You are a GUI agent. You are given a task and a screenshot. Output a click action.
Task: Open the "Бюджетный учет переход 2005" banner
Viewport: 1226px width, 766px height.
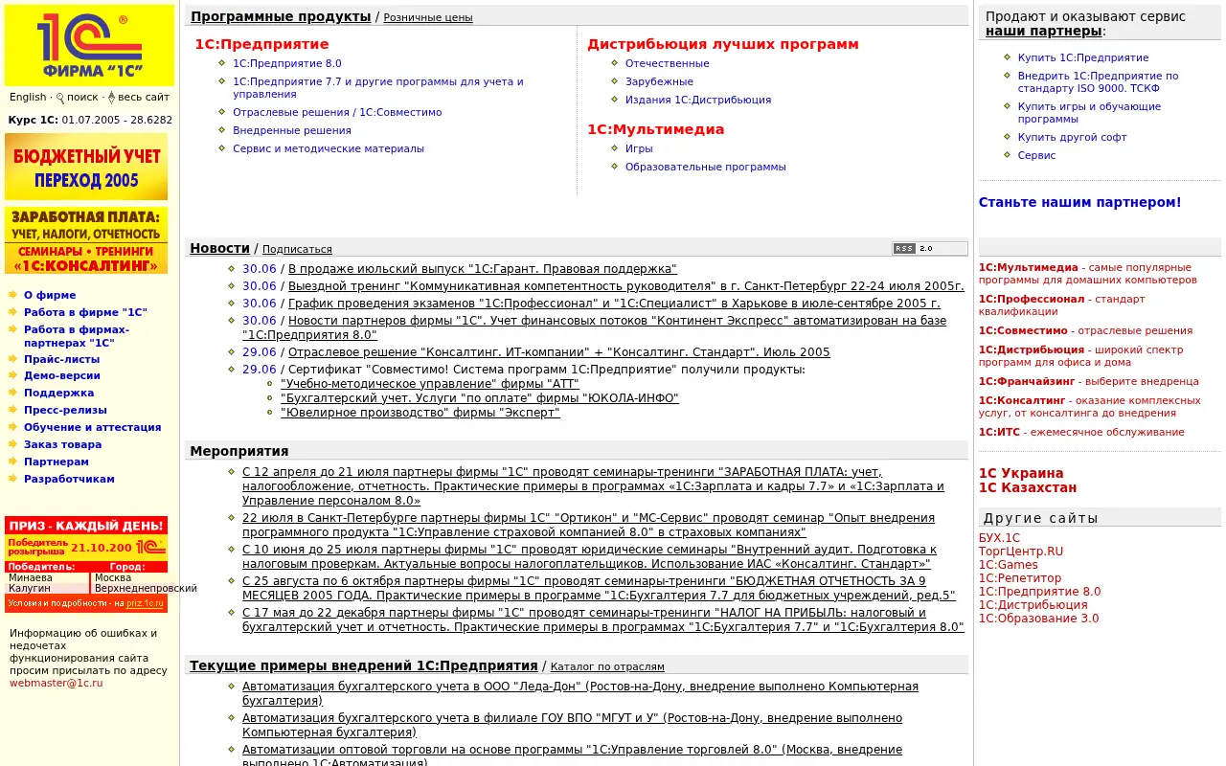pyautogui.click(x=86, y=167)
